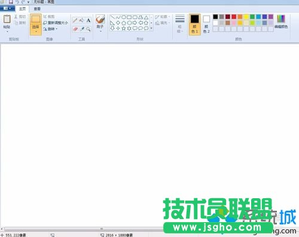Open the Customize Quick Access Toolbar arrow
Viewport: 299px width, 237px height.
tap(28, 2)
